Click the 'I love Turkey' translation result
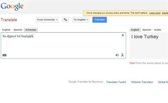 tap(145, 37)
